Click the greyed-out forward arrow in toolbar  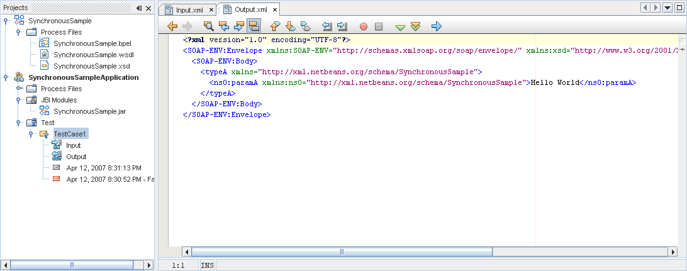(187, 26)
